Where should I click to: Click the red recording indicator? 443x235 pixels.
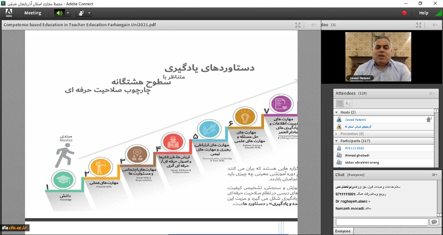(404, 13)
